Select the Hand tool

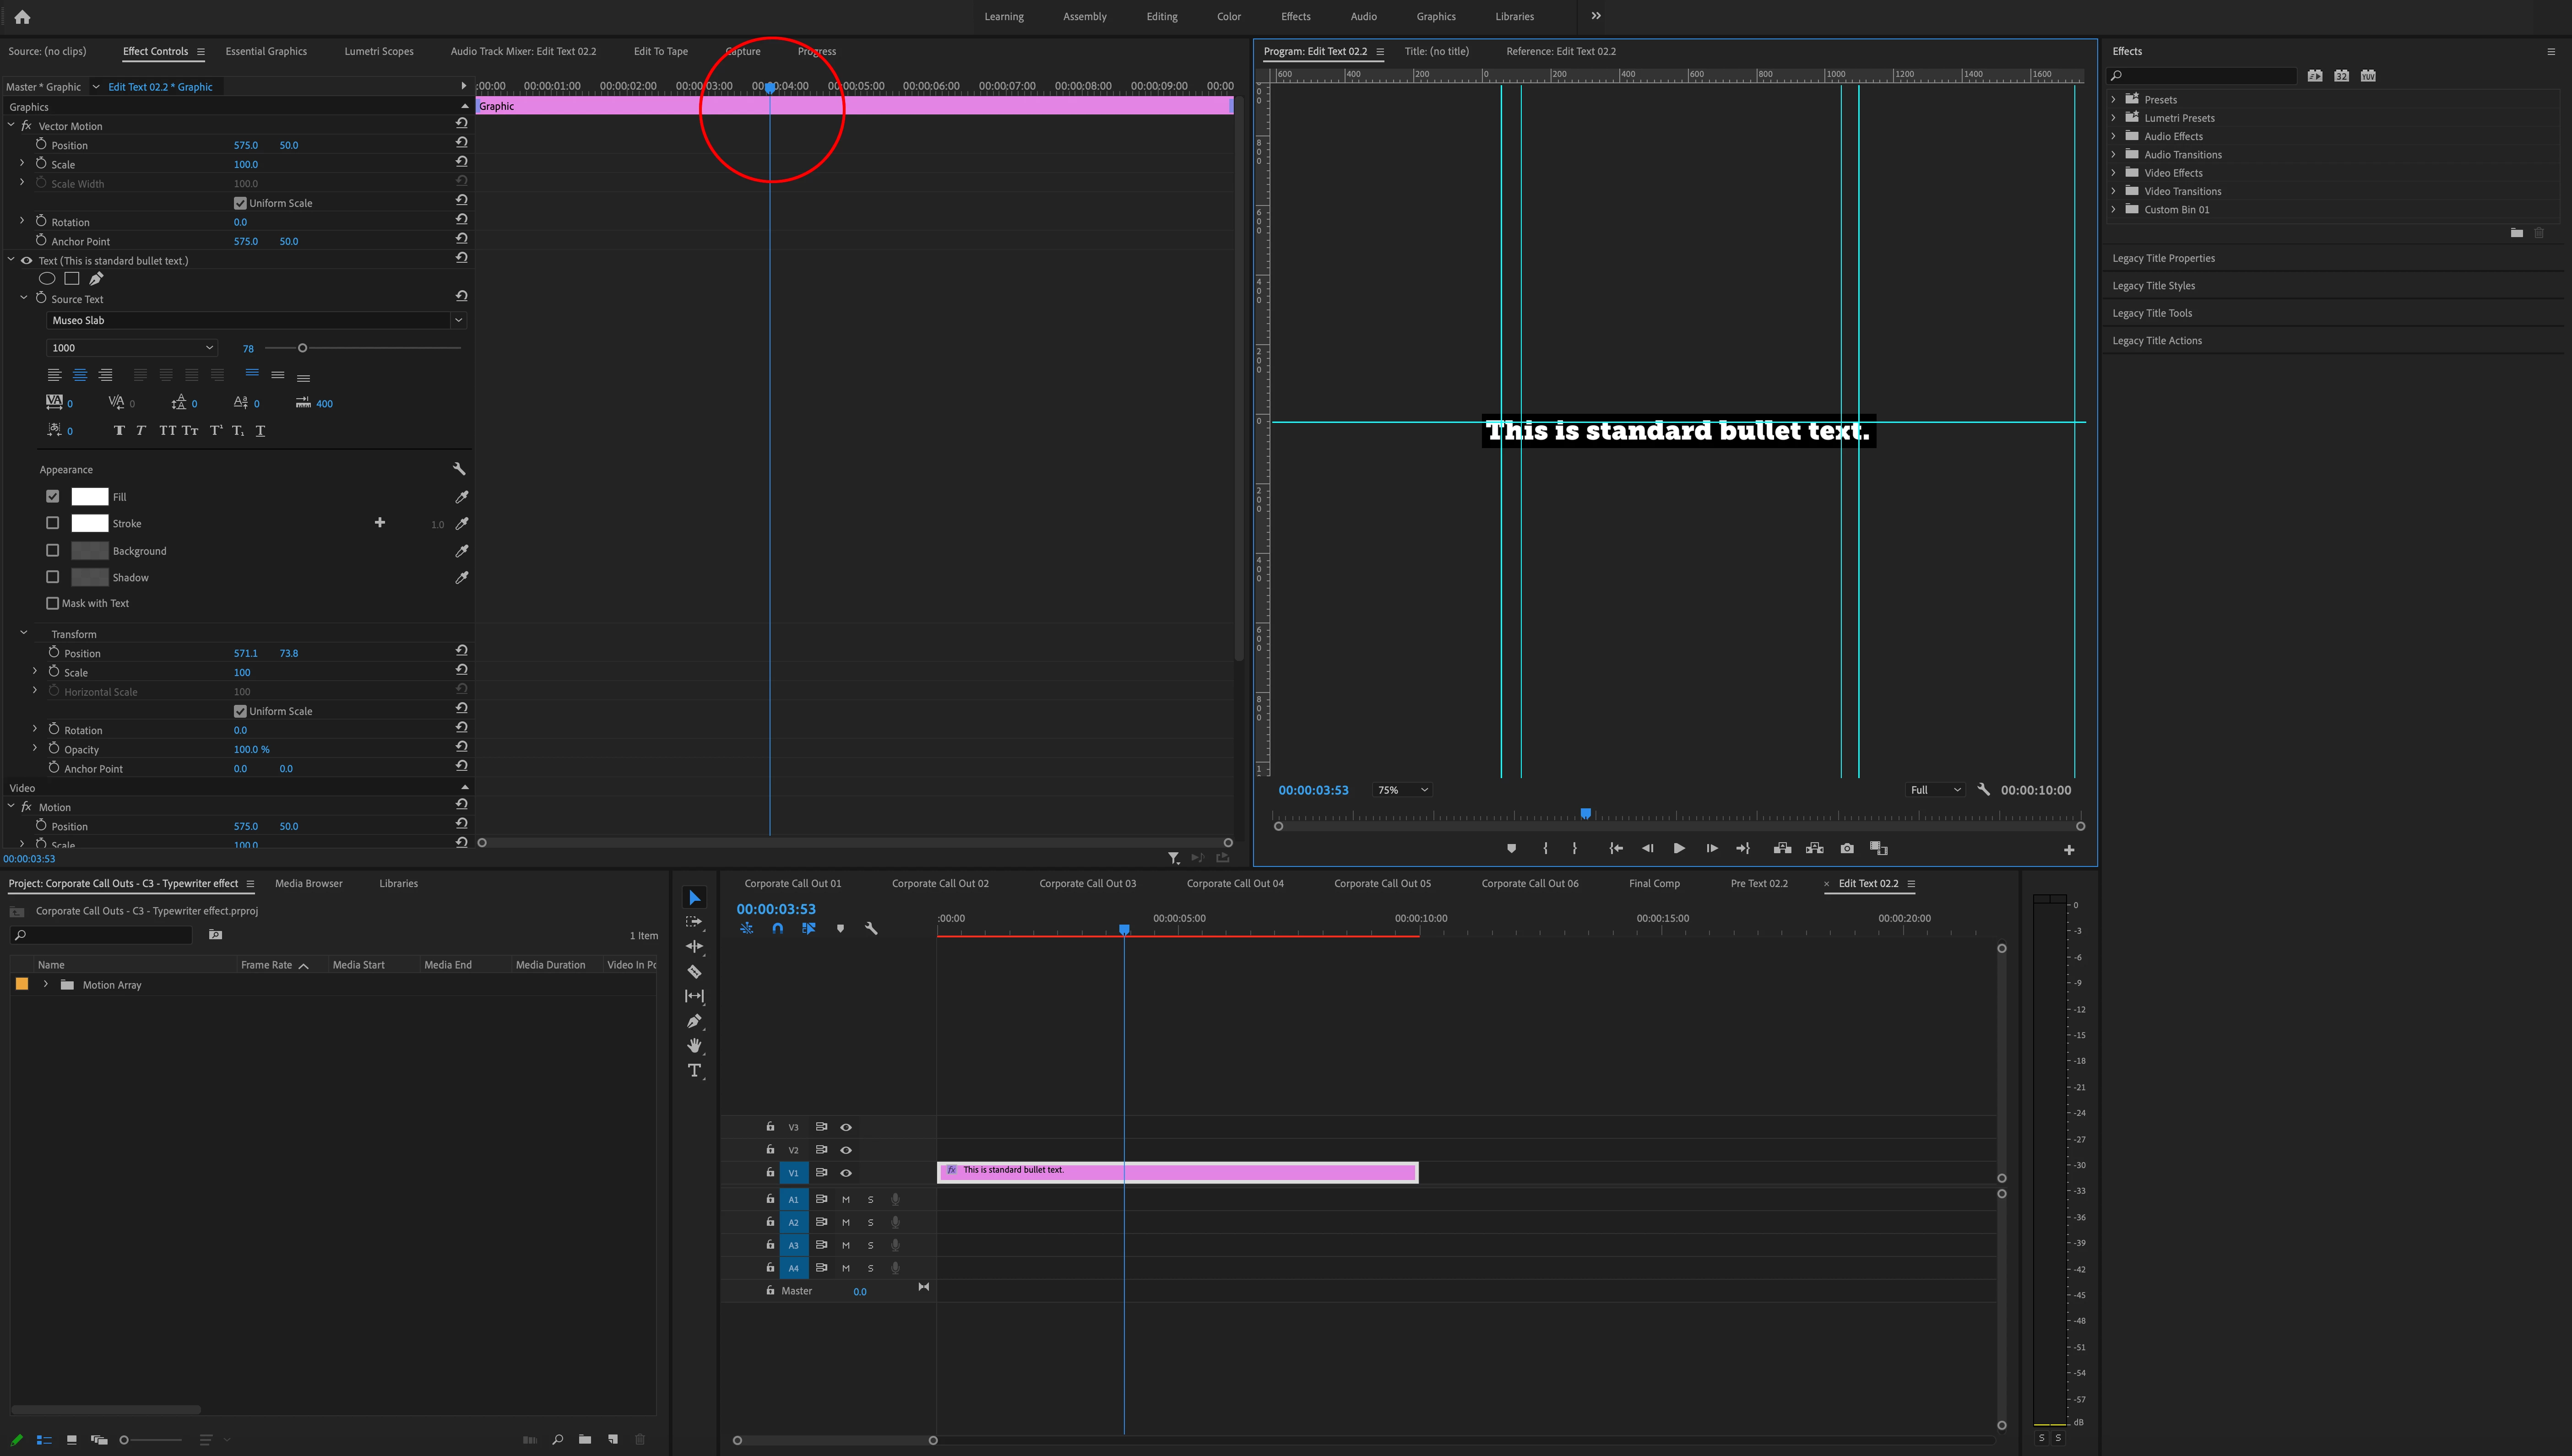click(x=694, y=1045)
